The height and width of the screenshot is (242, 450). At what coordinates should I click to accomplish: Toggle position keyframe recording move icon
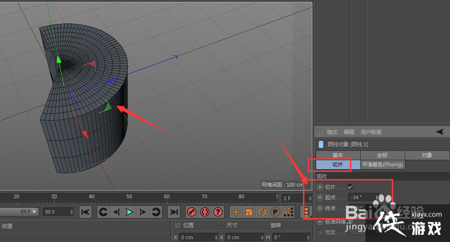tap(236, 212)
